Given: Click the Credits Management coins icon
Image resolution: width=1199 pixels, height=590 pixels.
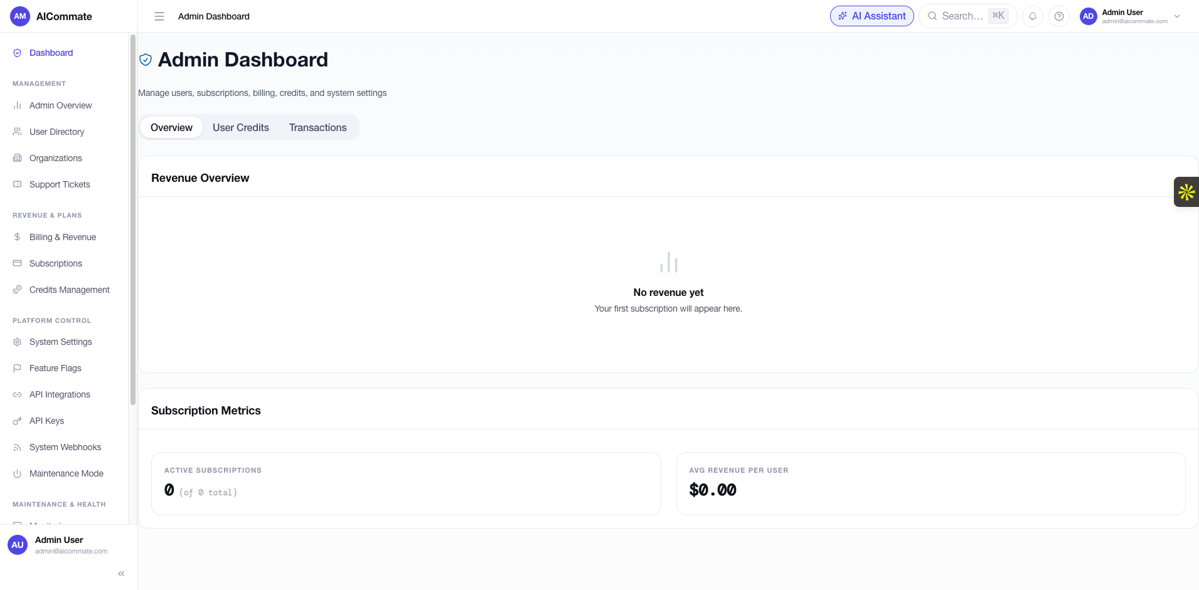Looking at the screenshot, I should pos(18,290).
